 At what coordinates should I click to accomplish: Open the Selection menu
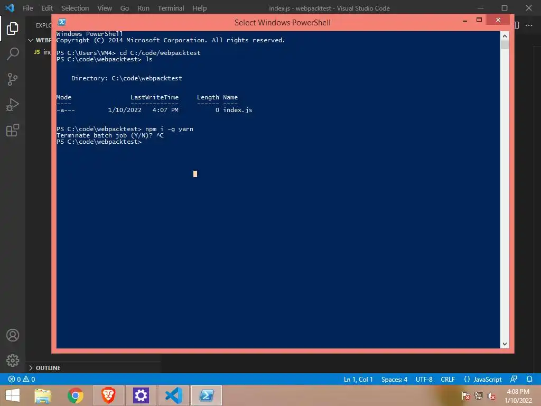(75, 8)
